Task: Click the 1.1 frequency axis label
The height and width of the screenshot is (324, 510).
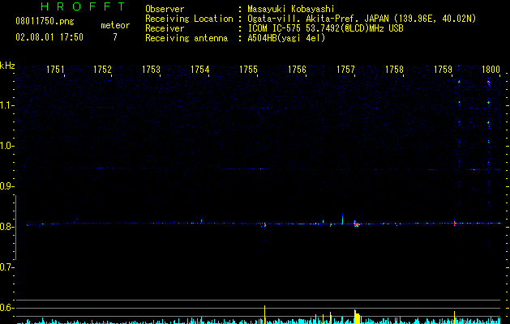Action: click(6, 105)
